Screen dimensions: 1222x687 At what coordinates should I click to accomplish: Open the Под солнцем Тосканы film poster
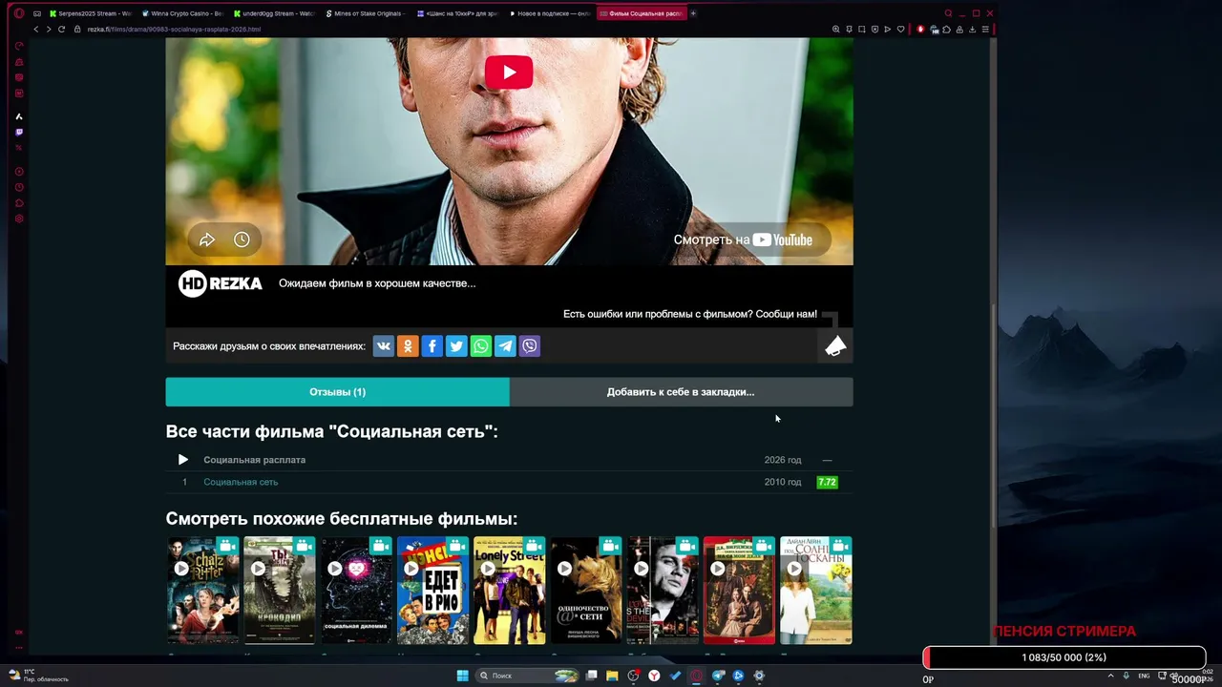pos(816,591)
